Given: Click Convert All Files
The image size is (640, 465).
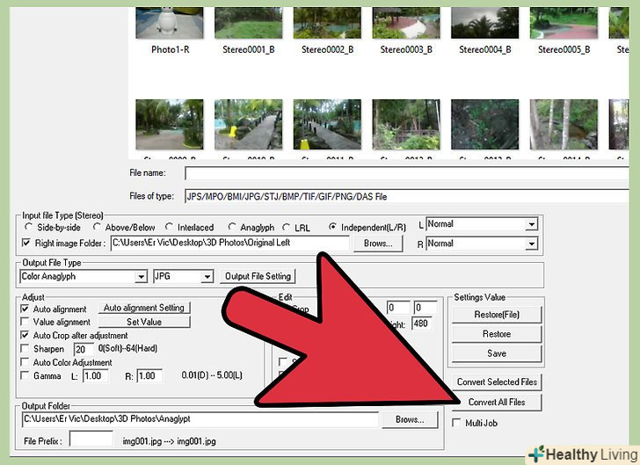Looking at the screenshot, I should (x=497, y=402).
